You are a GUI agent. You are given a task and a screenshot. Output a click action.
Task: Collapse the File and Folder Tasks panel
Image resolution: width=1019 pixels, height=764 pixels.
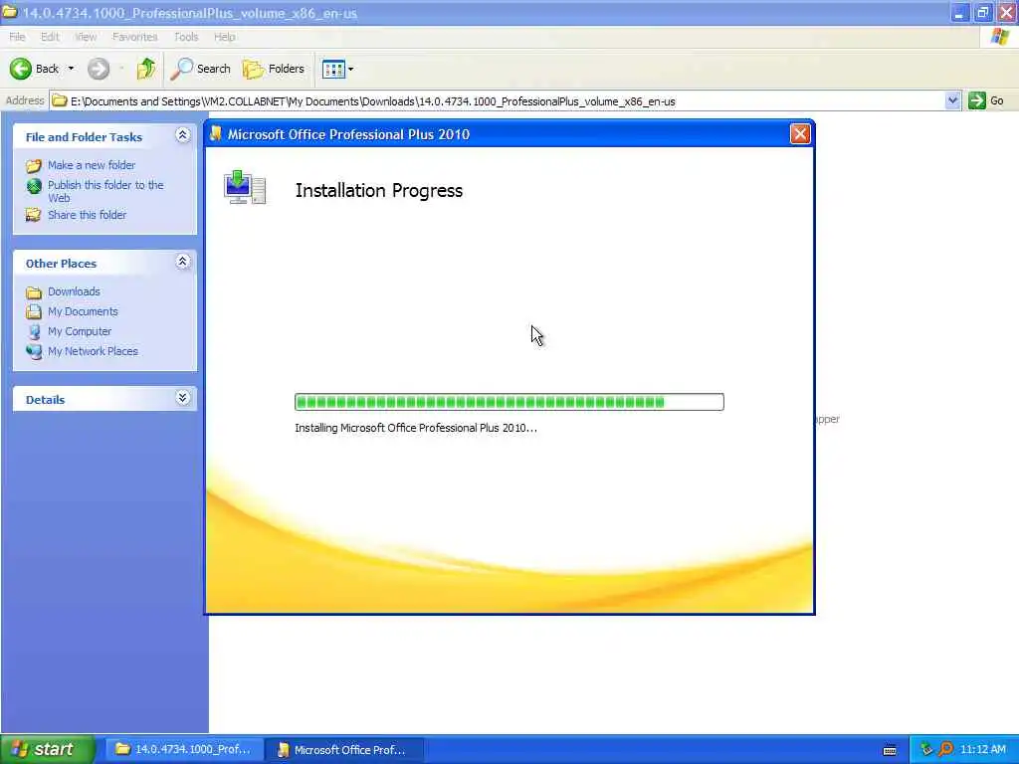[183, 135]
